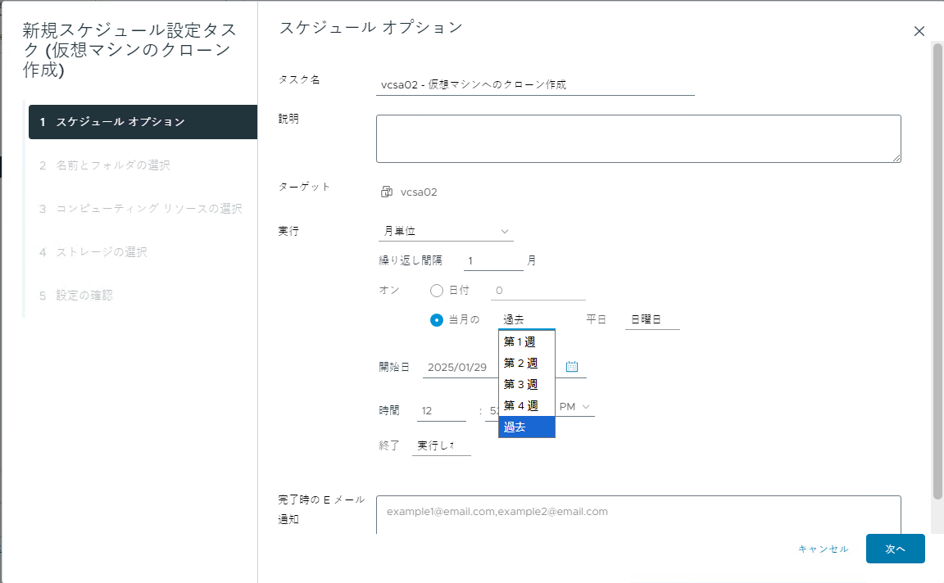Select the 日付 radio button
944x583 pixels.
[x=437, y=291]
